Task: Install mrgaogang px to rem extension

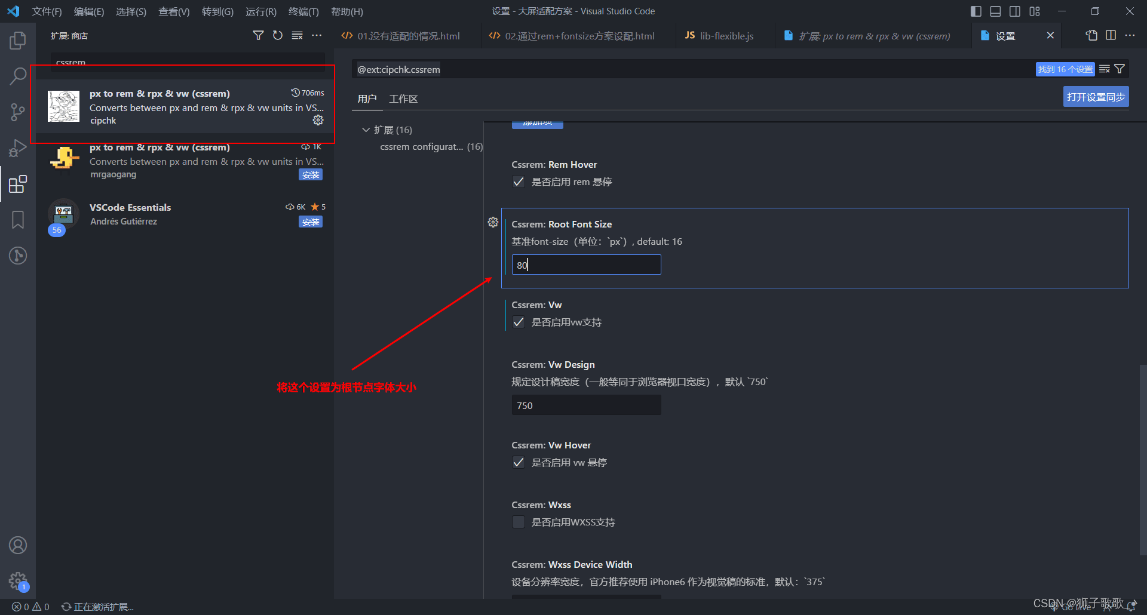Action: coord(311,175)
